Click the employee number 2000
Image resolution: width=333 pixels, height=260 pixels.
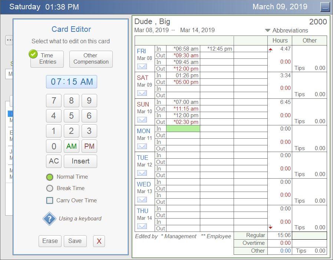[318, 22]
